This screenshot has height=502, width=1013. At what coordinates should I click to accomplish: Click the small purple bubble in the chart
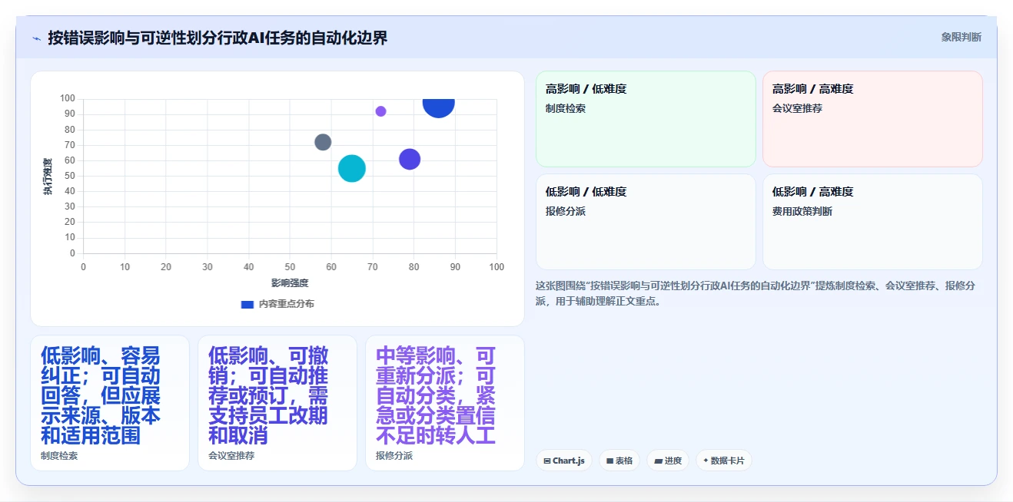coord(380,111)
